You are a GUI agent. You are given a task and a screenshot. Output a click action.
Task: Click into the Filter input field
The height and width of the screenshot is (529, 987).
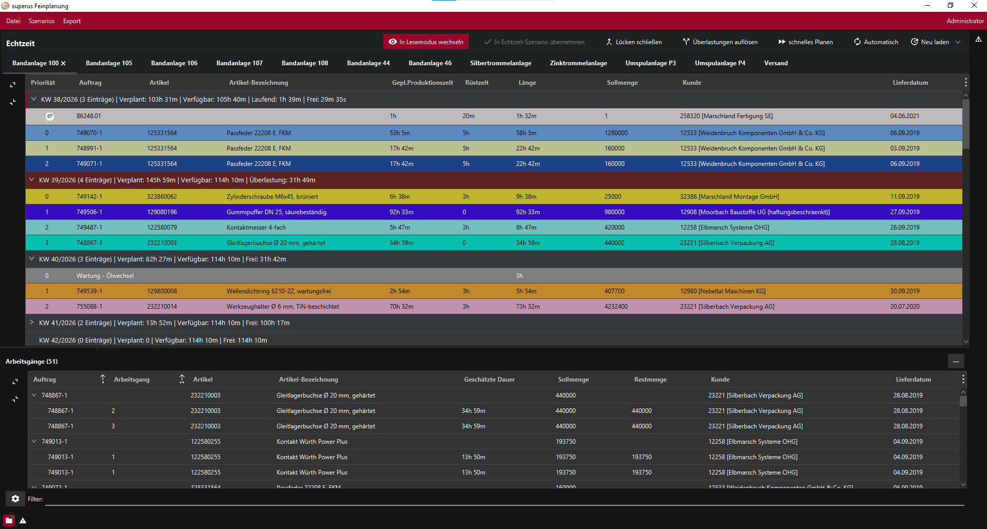pos(505,499)
